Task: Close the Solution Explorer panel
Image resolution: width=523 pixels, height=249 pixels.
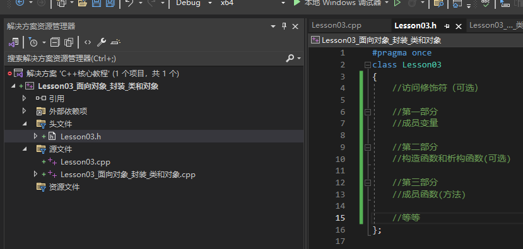Action: [x=295, y=26]
